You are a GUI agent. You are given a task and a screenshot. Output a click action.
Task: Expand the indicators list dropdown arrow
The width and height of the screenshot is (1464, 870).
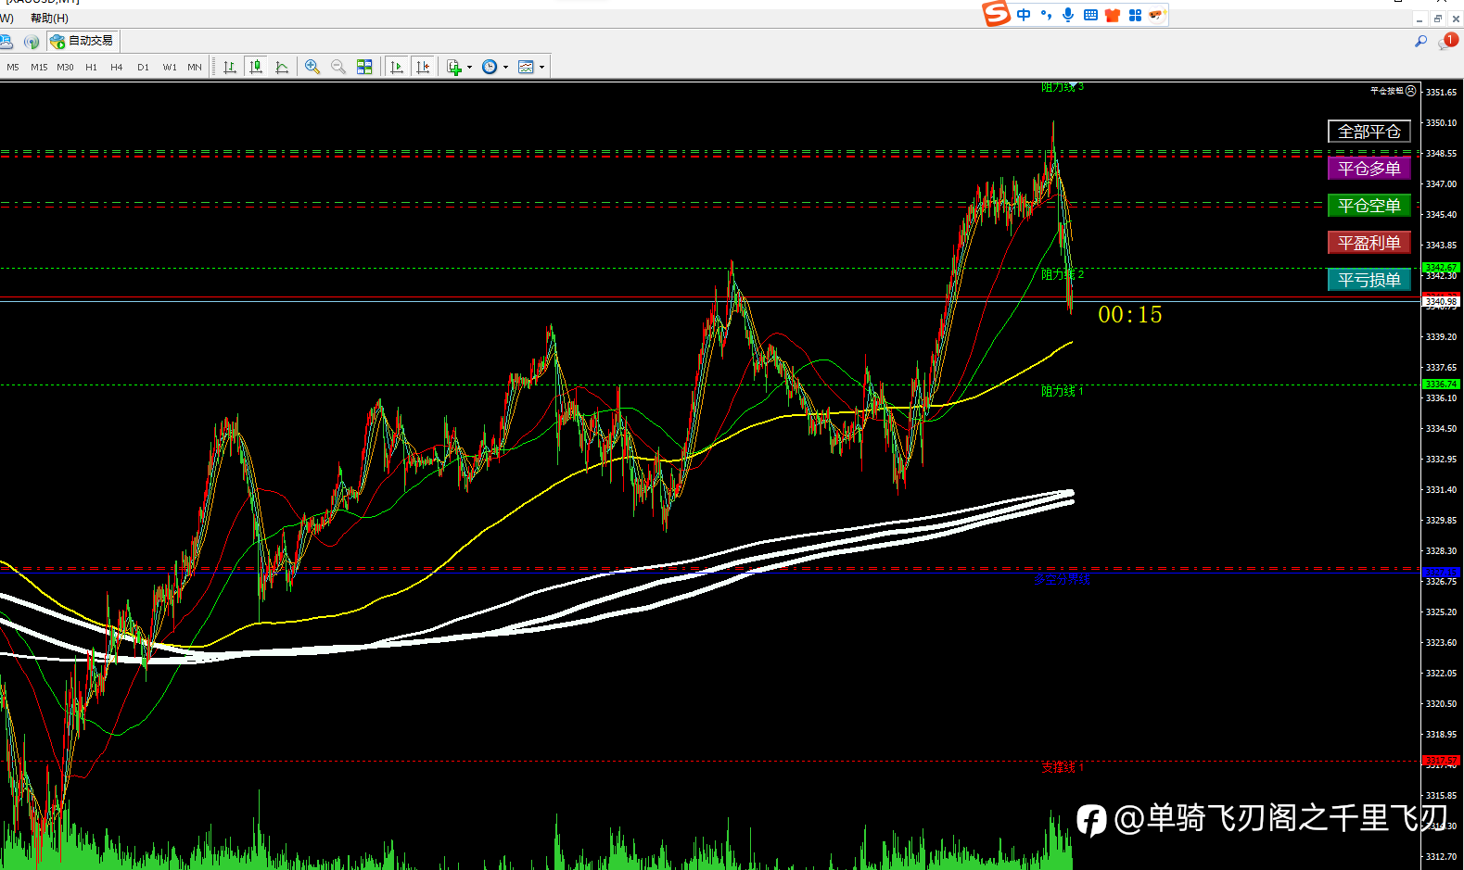470,67
